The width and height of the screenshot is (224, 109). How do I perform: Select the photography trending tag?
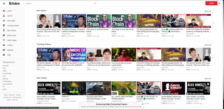point(7,81)
